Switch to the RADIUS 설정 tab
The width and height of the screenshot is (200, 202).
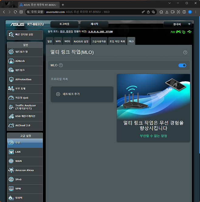(81, 41)
